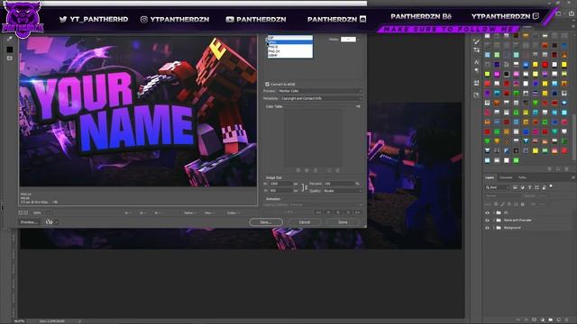The height and width of the screenshot is (324, 577).
Task: Switch to the Layers tab
Action: pyautogui.click(x=490, y=177)
